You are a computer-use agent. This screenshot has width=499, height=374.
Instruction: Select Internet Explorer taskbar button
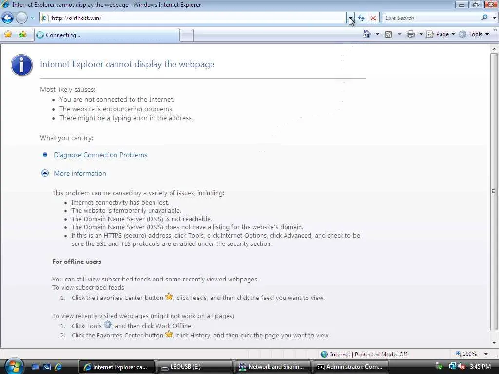click(x=116, y=367)
